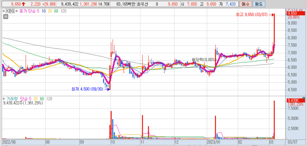Click the 9,000 price axis label

pyautogui.click(x=292, y=23)
